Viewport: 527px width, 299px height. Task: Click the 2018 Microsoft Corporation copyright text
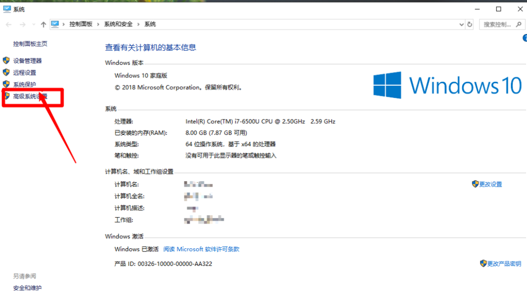tap(179, 88)
